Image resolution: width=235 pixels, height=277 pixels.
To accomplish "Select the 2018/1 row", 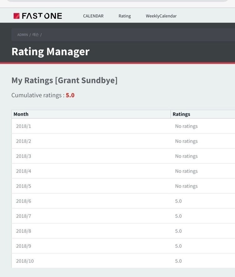I will point(123,126).
